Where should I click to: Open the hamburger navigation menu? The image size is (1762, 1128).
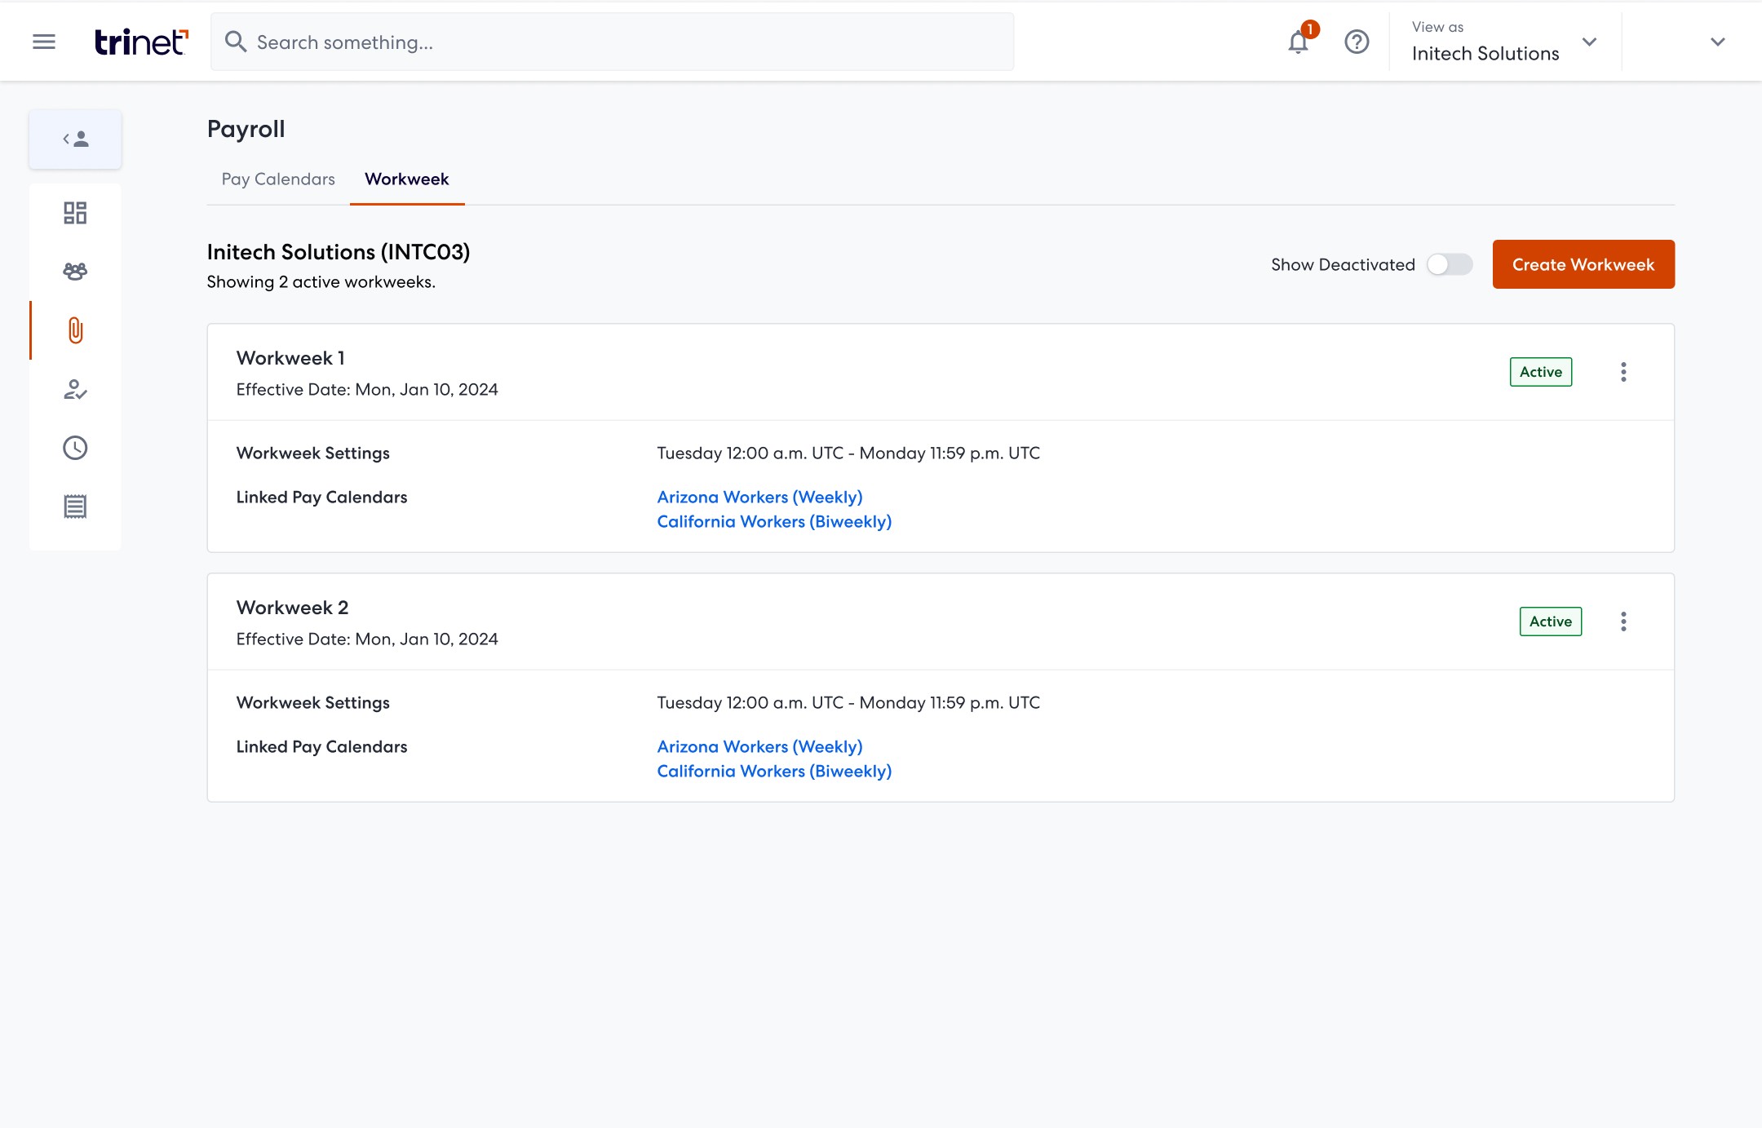44,42
